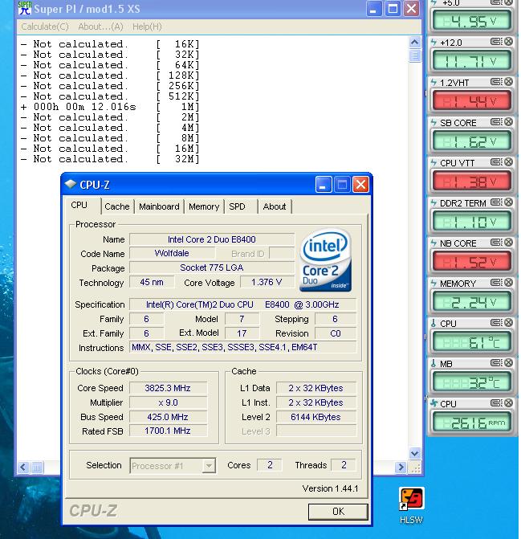Click the Intel Core 2 Duo logo
521x539 pixels.
tap(326, 260)
